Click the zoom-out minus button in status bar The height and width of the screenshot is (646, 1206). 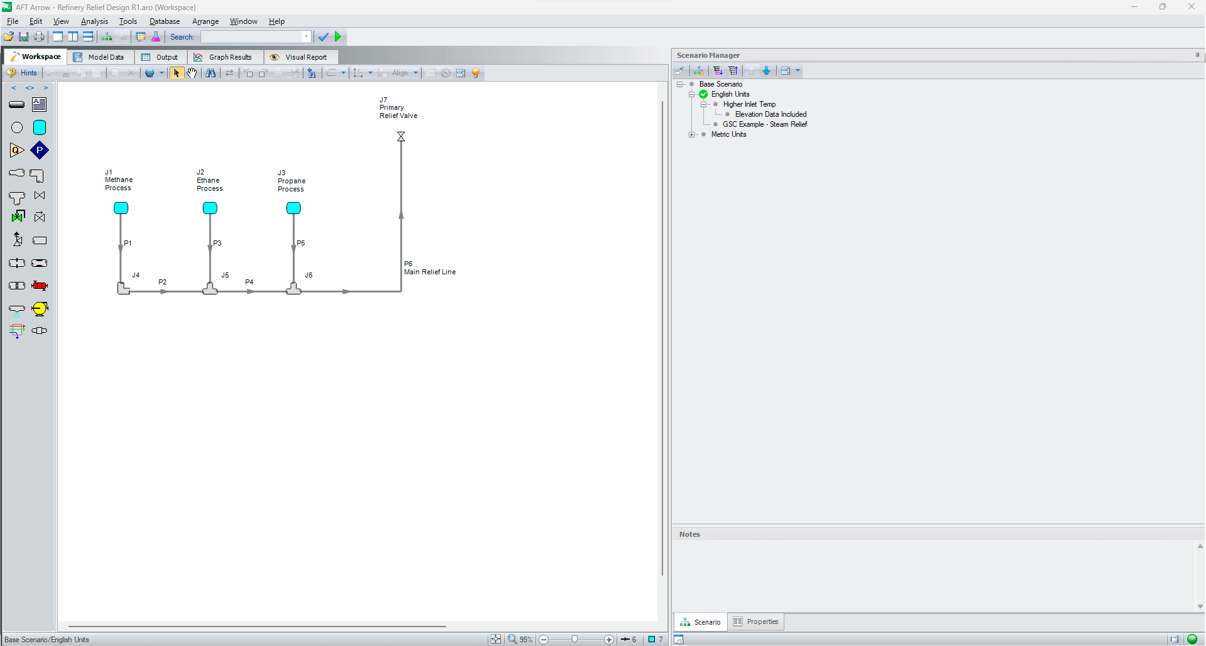point(544,640)
